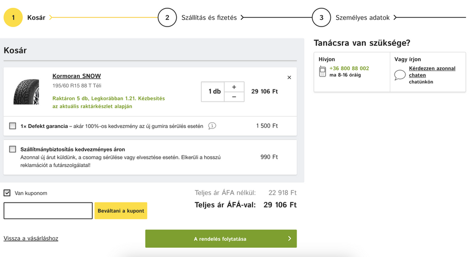The image size is (469, 257).
Task: Uncheck the Van kuponom checkbox
Action: pos(7,193)
